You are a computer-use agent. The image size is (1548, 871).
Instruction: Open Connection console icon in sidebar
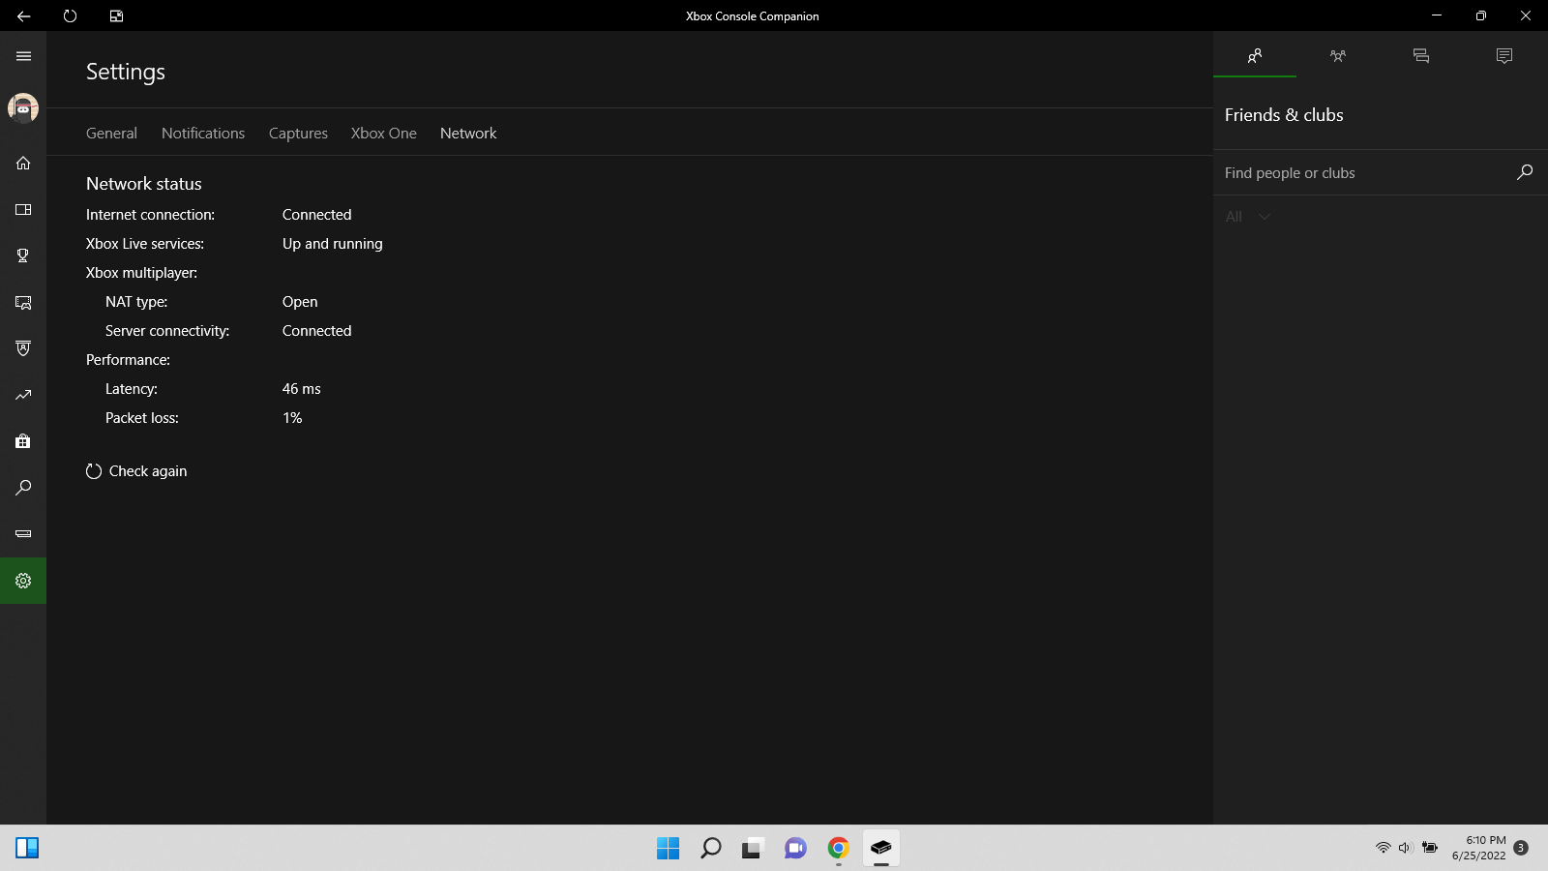coord(23,534)
